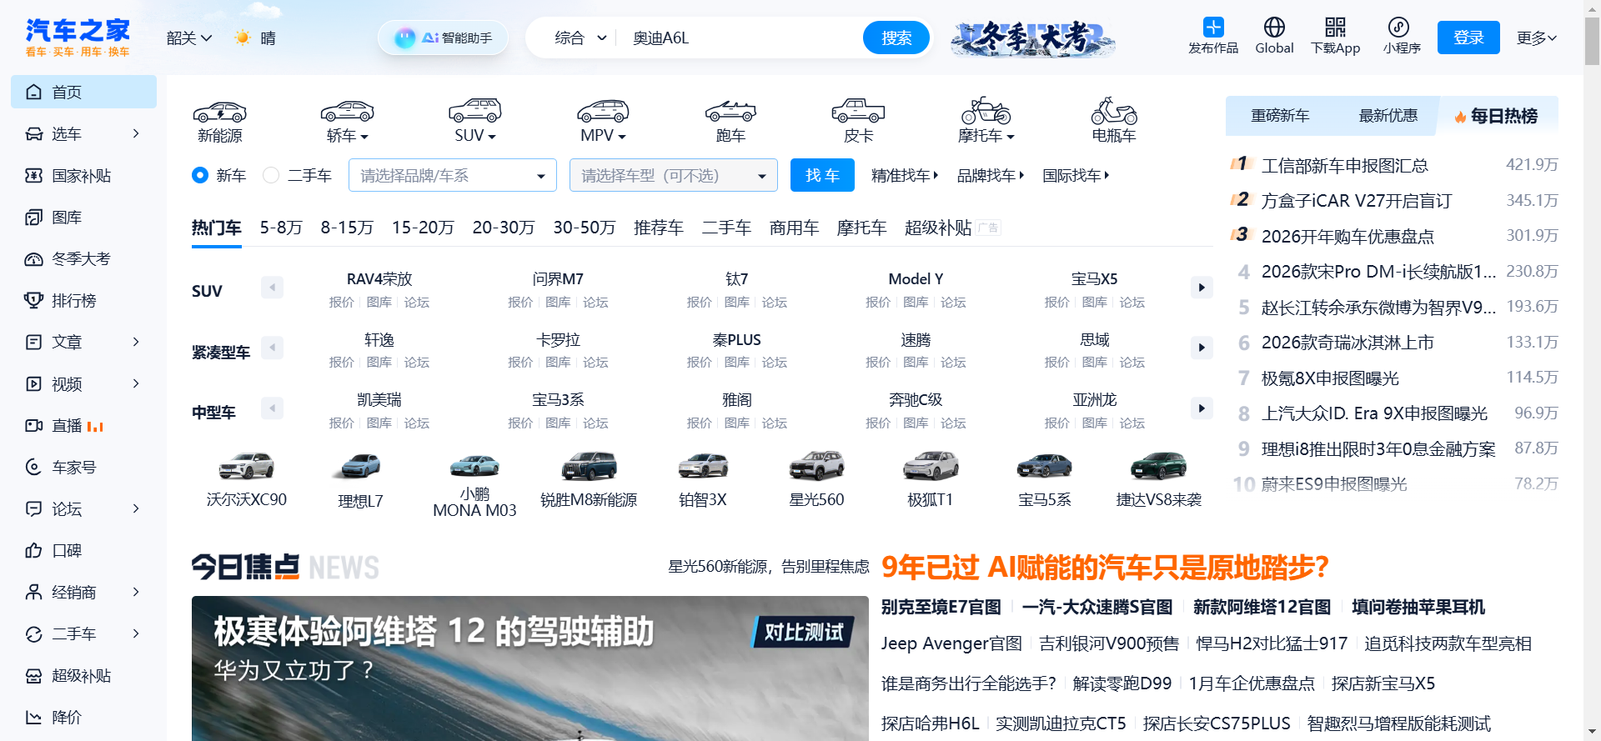Viewport: 1601px width, 741px height.
Task: Click the 搜索 search button
Action: 896,38
